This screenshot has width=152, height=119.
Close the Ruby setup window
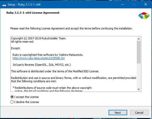click(x=146, y=4)
